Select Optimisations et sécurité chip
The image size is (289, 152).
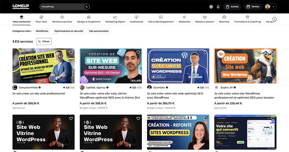[69, 31]
